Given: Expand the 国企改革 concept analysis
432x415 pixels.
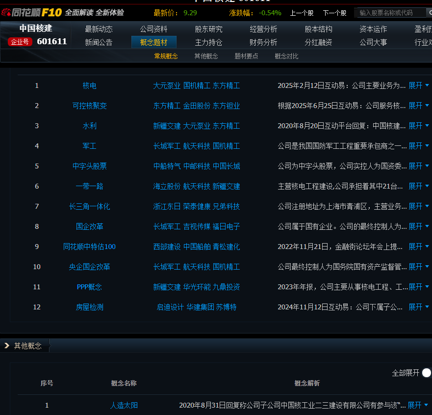Looking at the screenshot, I should click(418, 226).
